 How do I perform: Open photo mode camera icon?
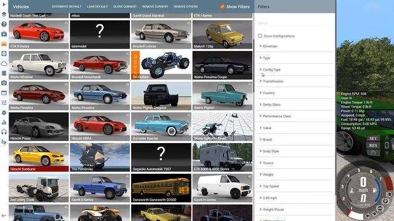click(x=4, y=83)
